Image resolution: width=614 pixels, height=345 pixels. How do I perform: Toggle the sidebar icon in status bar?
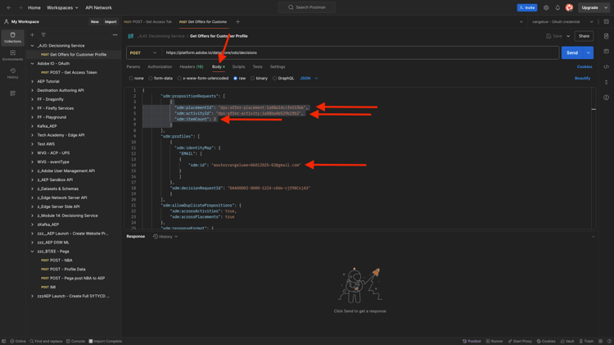point(4,341)
